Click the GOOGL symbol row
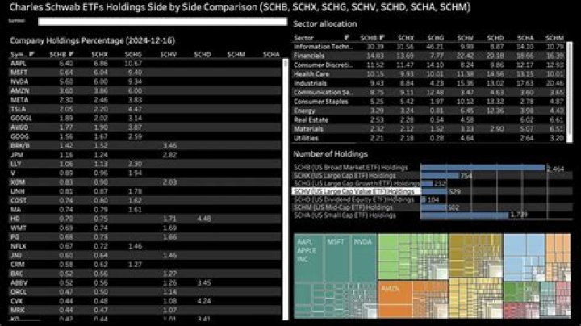The width and height of the screenshot is (581, 326). click(144, 118)
